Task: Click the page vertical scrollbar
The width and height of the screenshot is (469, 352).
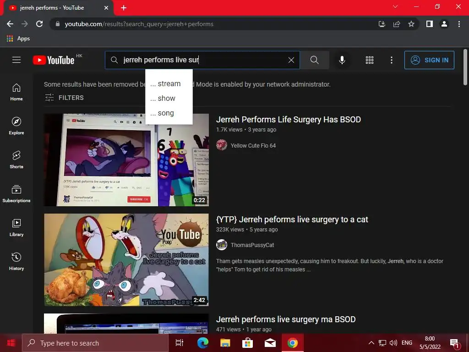Action: (x=465, y=68)
